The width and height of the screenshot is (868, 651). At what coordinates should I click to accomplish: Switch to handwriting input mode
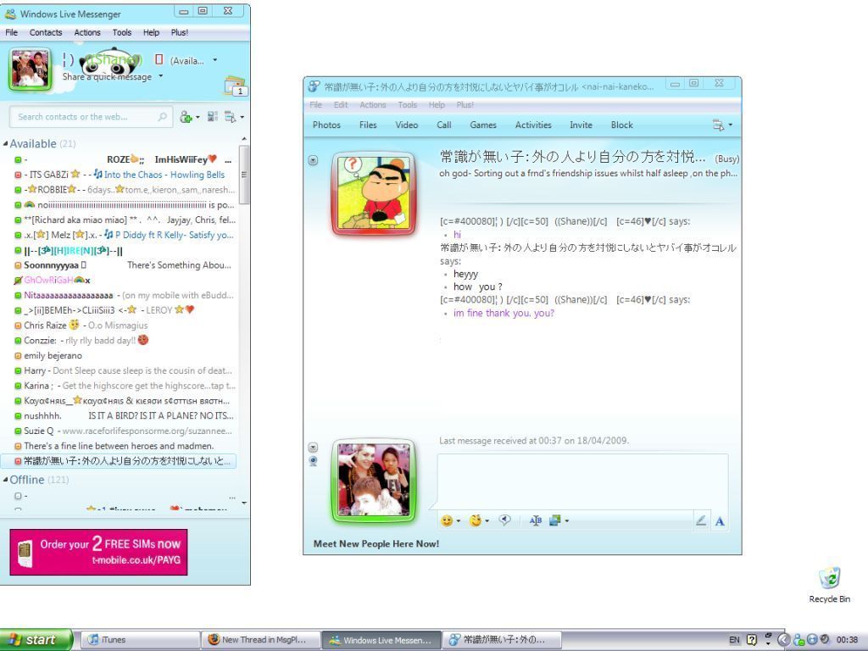pyautogui.click(x=701, y=520)
